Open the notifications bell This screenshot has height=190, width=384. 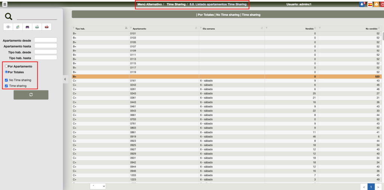(362, 4)
